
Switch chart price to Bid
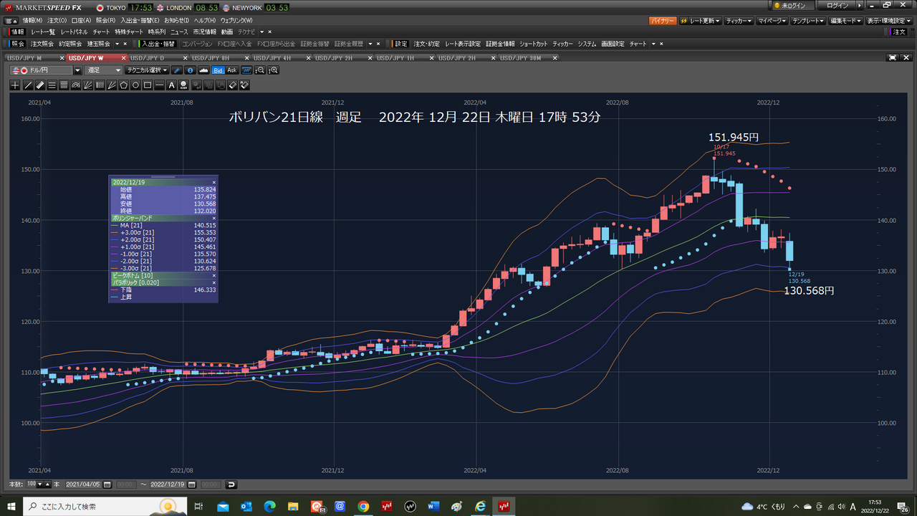[x=218, y=70]
